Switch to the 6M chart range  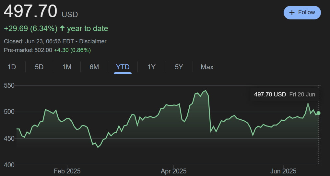[94, 67]
